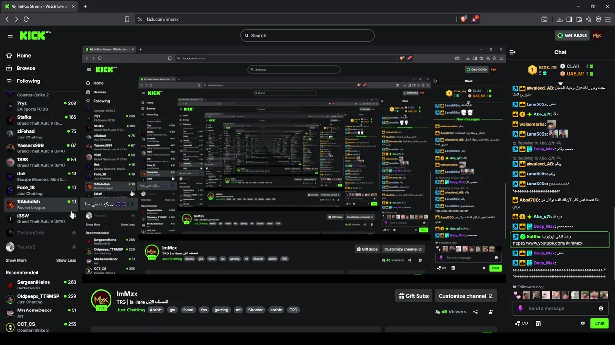Open the emoji picker in the message box
Screen dimensions: 615x345
click(x=601, y=308)
